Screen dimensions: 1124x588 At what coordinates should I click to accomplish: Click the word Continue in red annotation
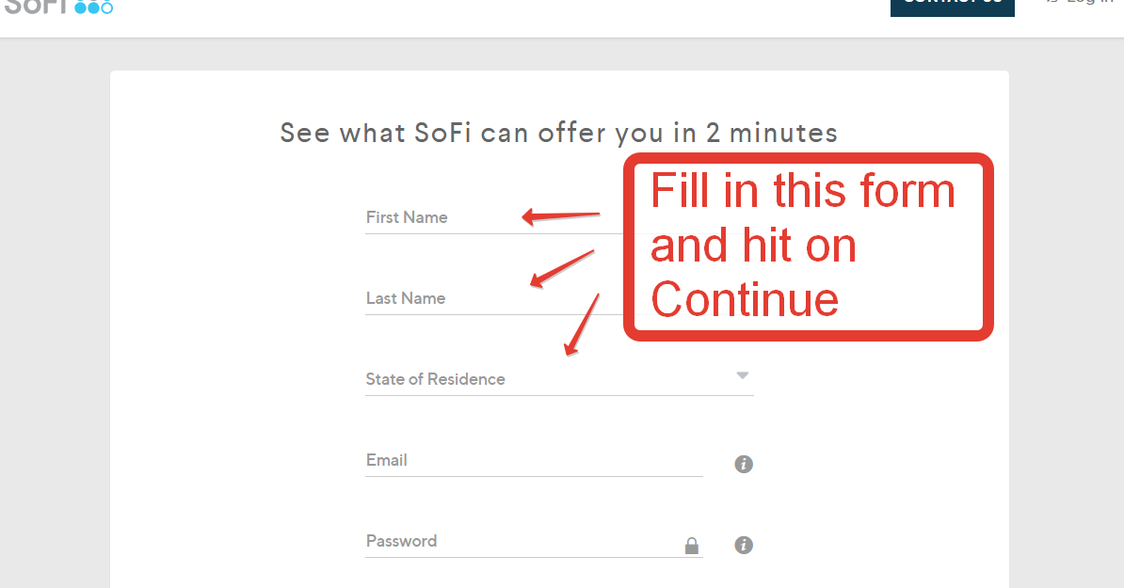click(x=744, y=298)
